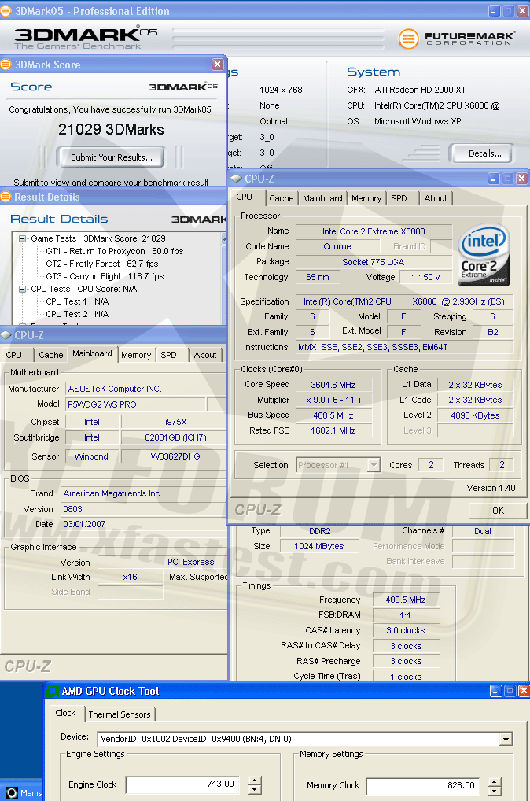Click the Futuremark Corporation logo

click(456, 38)
